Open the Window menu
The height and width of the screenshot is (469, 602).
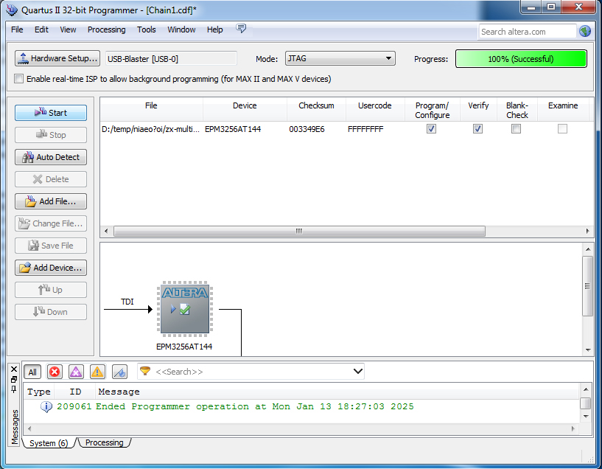point(181,29)
